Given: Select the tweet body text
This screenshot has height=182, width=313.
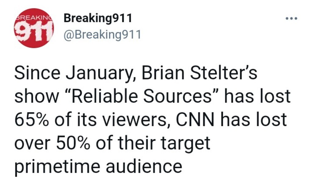Looking at the screenshot, I should click(151, 120).
